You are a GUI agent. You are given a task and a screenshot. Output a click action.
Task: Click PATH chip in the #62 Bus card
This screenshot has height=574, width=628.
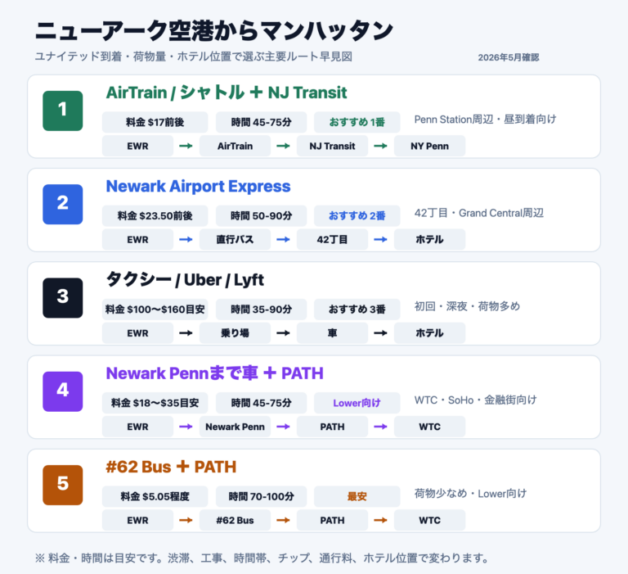click(x=333, y=520)
